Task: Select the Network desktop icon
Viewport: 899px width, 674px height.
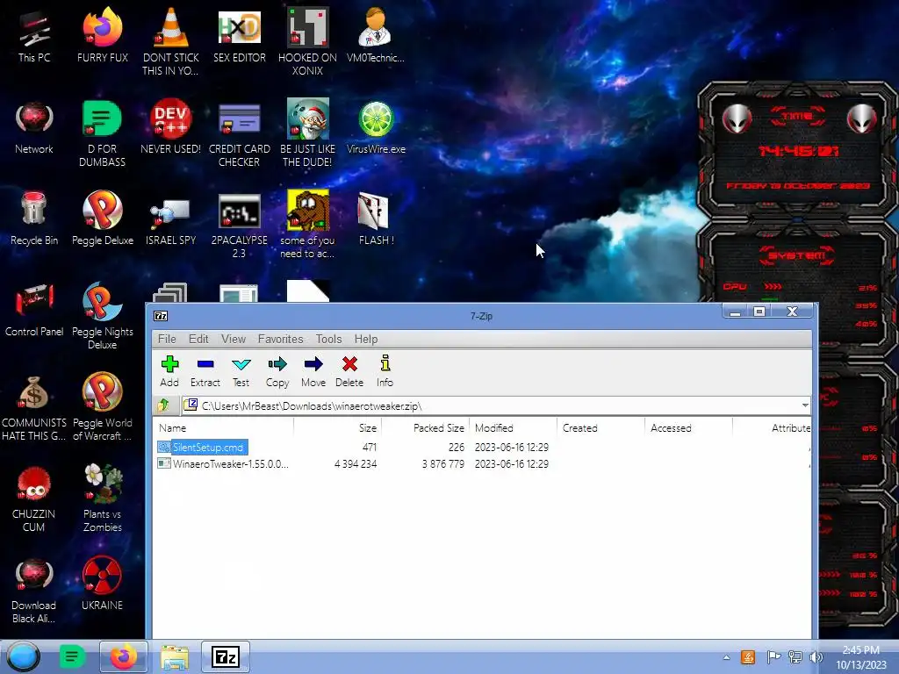Action: click(x=34, y=127)
